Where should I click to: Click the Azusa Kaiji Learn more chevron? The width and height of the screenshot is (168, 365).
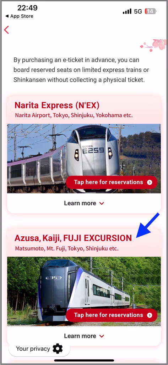click(101, 336)
